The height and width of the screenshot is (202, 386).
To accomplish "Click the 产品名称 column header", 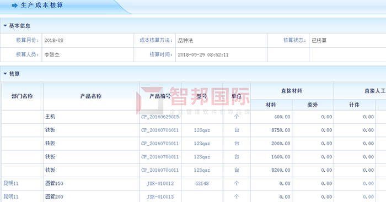I will click(91, 96).
